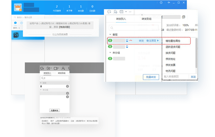Open the schedule check icon in top toolbar
Screen dimensions: 215x137
click(121, 12)
